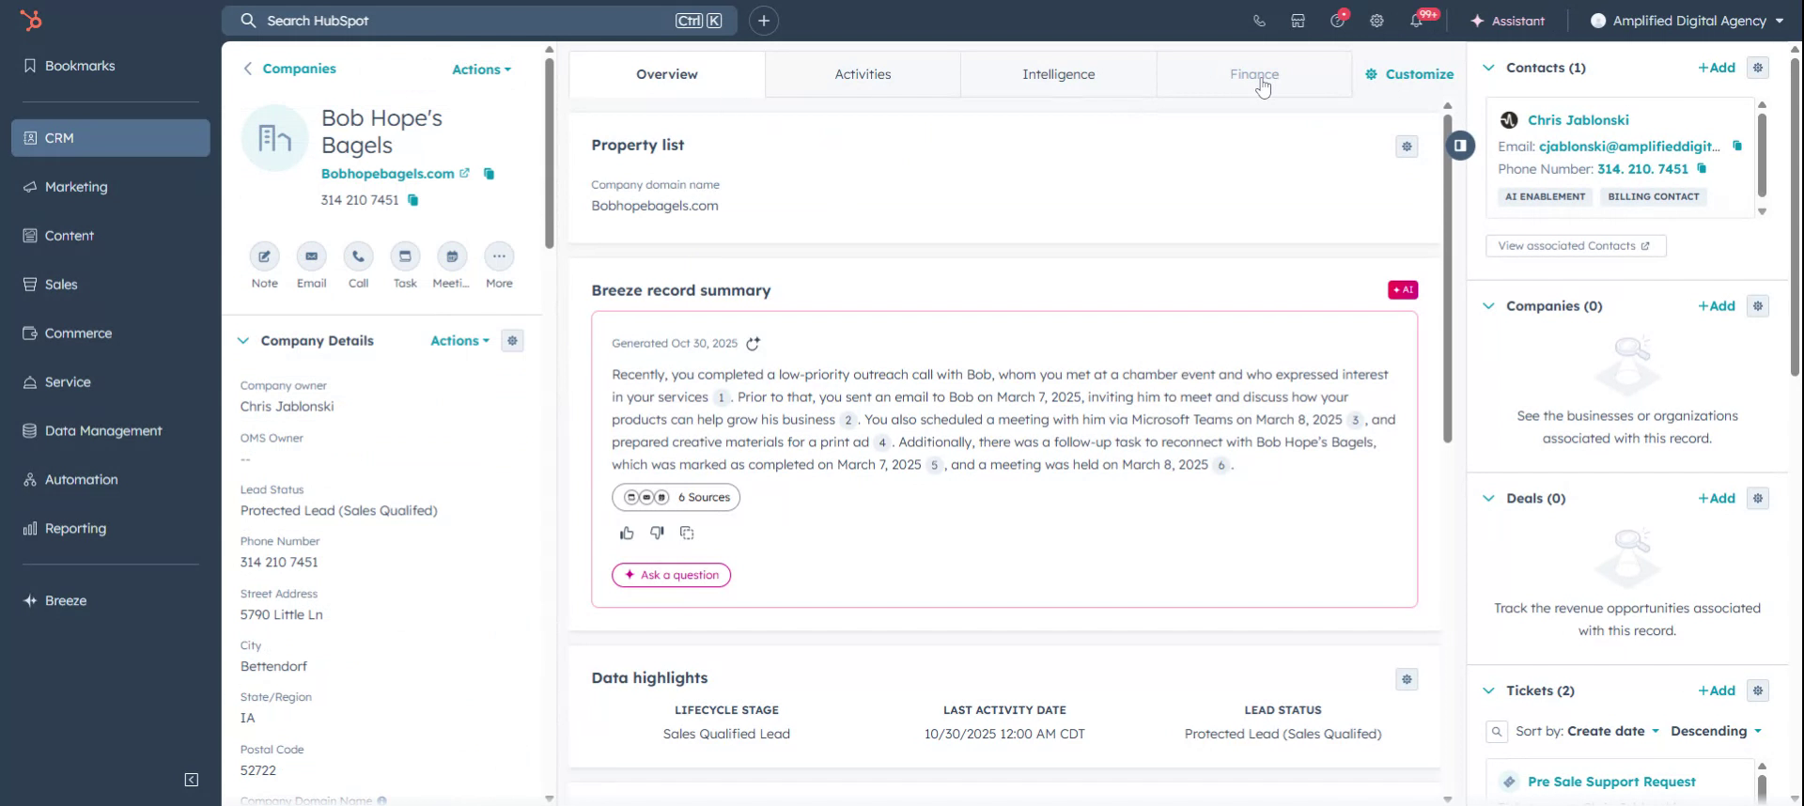The width and height of the screenshot is (1804, 806).
Task: Collapse the left navigation sidebar
Action: [x=192, y=780]
